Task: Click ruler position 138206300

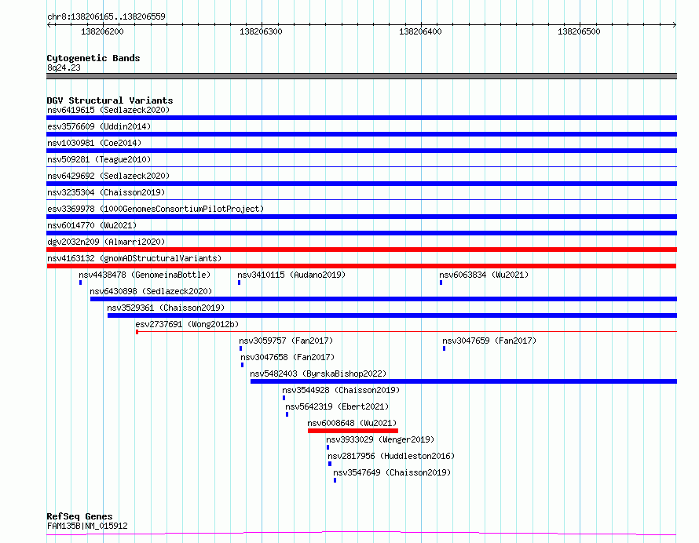Action: [262, 31]
